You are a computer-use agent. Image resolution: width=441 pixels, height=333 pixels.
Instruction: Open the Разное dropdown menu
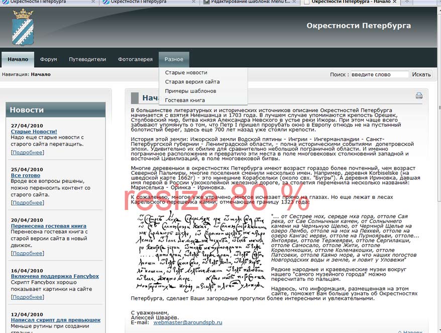(x=174, y=59)
